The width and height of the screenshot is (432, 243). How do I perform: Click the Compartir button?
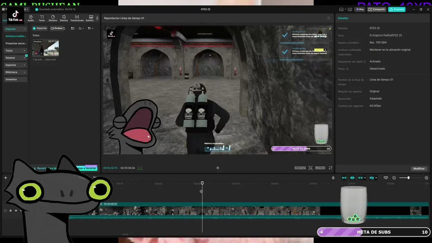(x=377, y=9)
